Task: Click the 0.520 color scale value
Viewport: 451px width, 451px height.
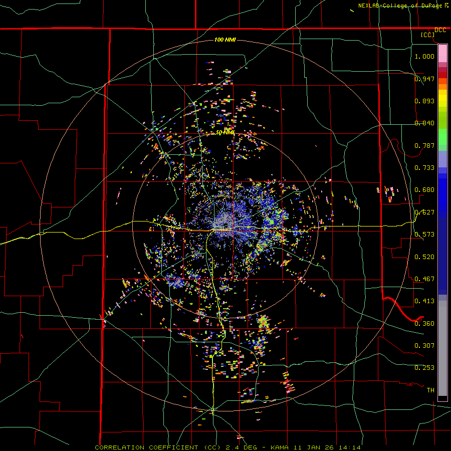Action: (x=424, y=257)
